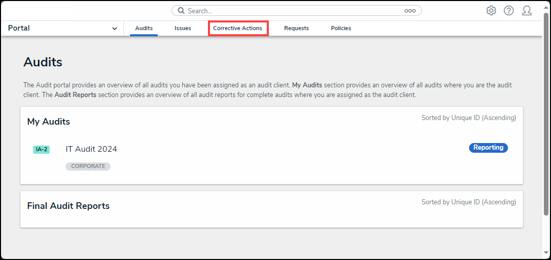Click the CORPORATE tag label
This screenshot has height=260, width=551.
pos(88,166)
